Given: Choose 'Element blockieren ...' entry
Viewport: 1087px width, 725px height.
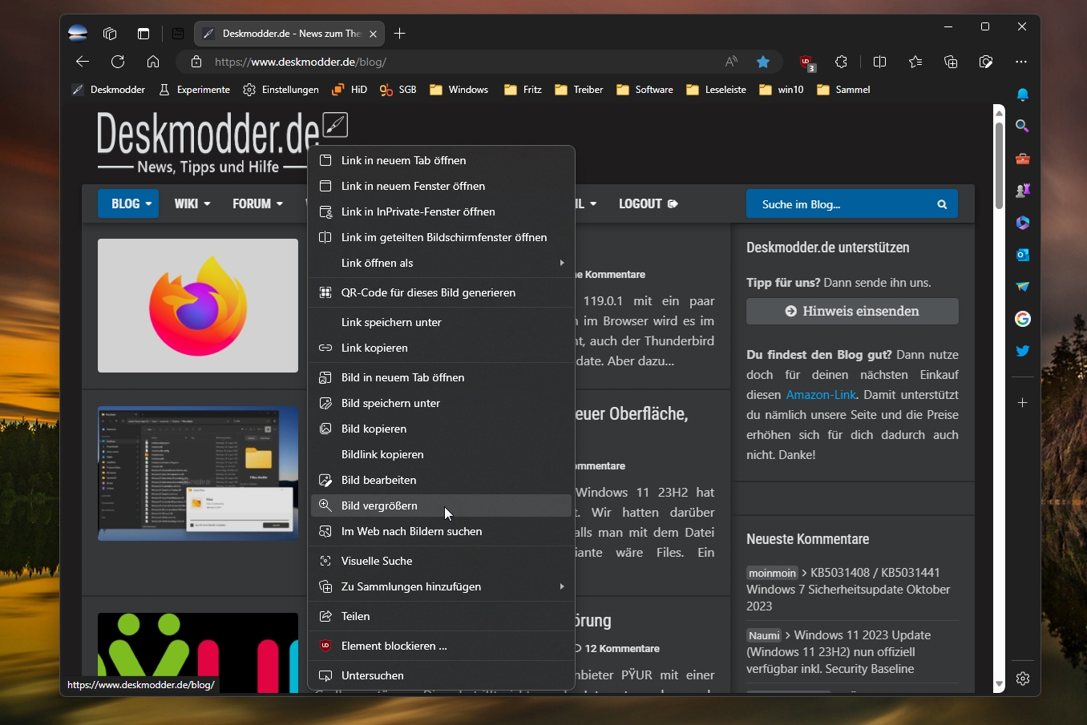Looking at the screenshot, I should (x=442, y=646).
